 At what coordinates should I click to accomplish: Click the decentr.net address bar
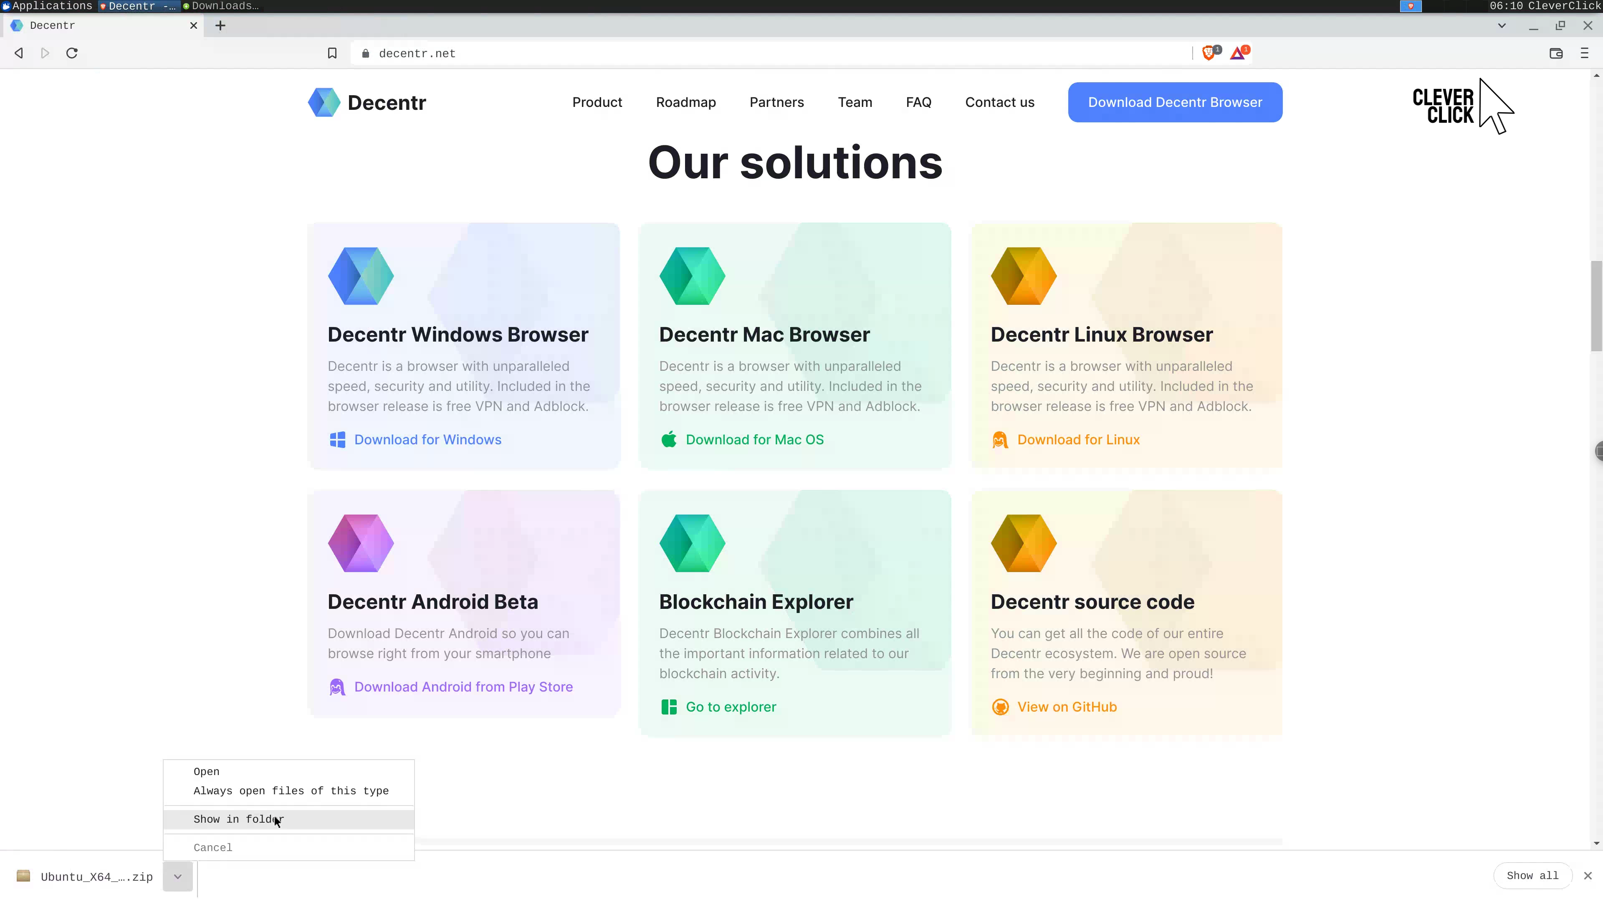747,53
